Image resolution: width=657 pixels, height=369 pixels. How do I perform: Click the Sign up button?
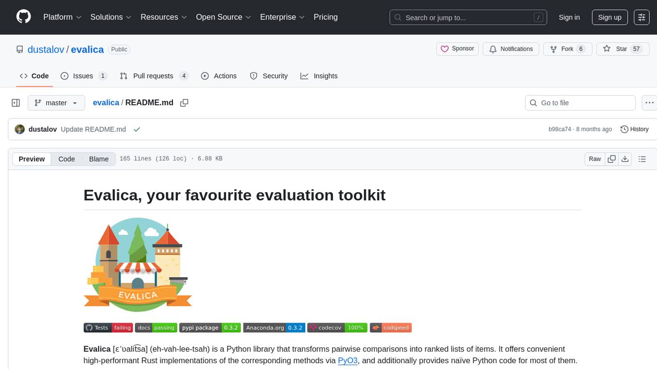(610, 17)
